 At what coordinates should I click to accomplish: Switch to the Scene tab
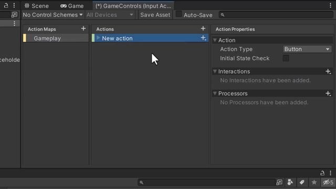pyautogui.click(x=37, y=6)
